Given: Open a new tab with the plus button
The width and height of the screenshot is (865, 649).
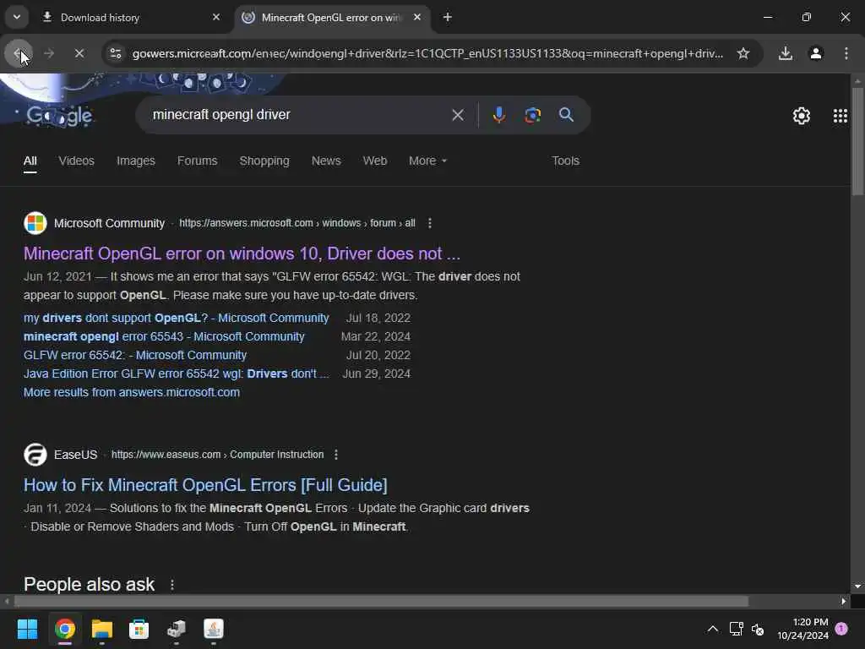Looking at the screenshot, I should [x=448, y=18].
